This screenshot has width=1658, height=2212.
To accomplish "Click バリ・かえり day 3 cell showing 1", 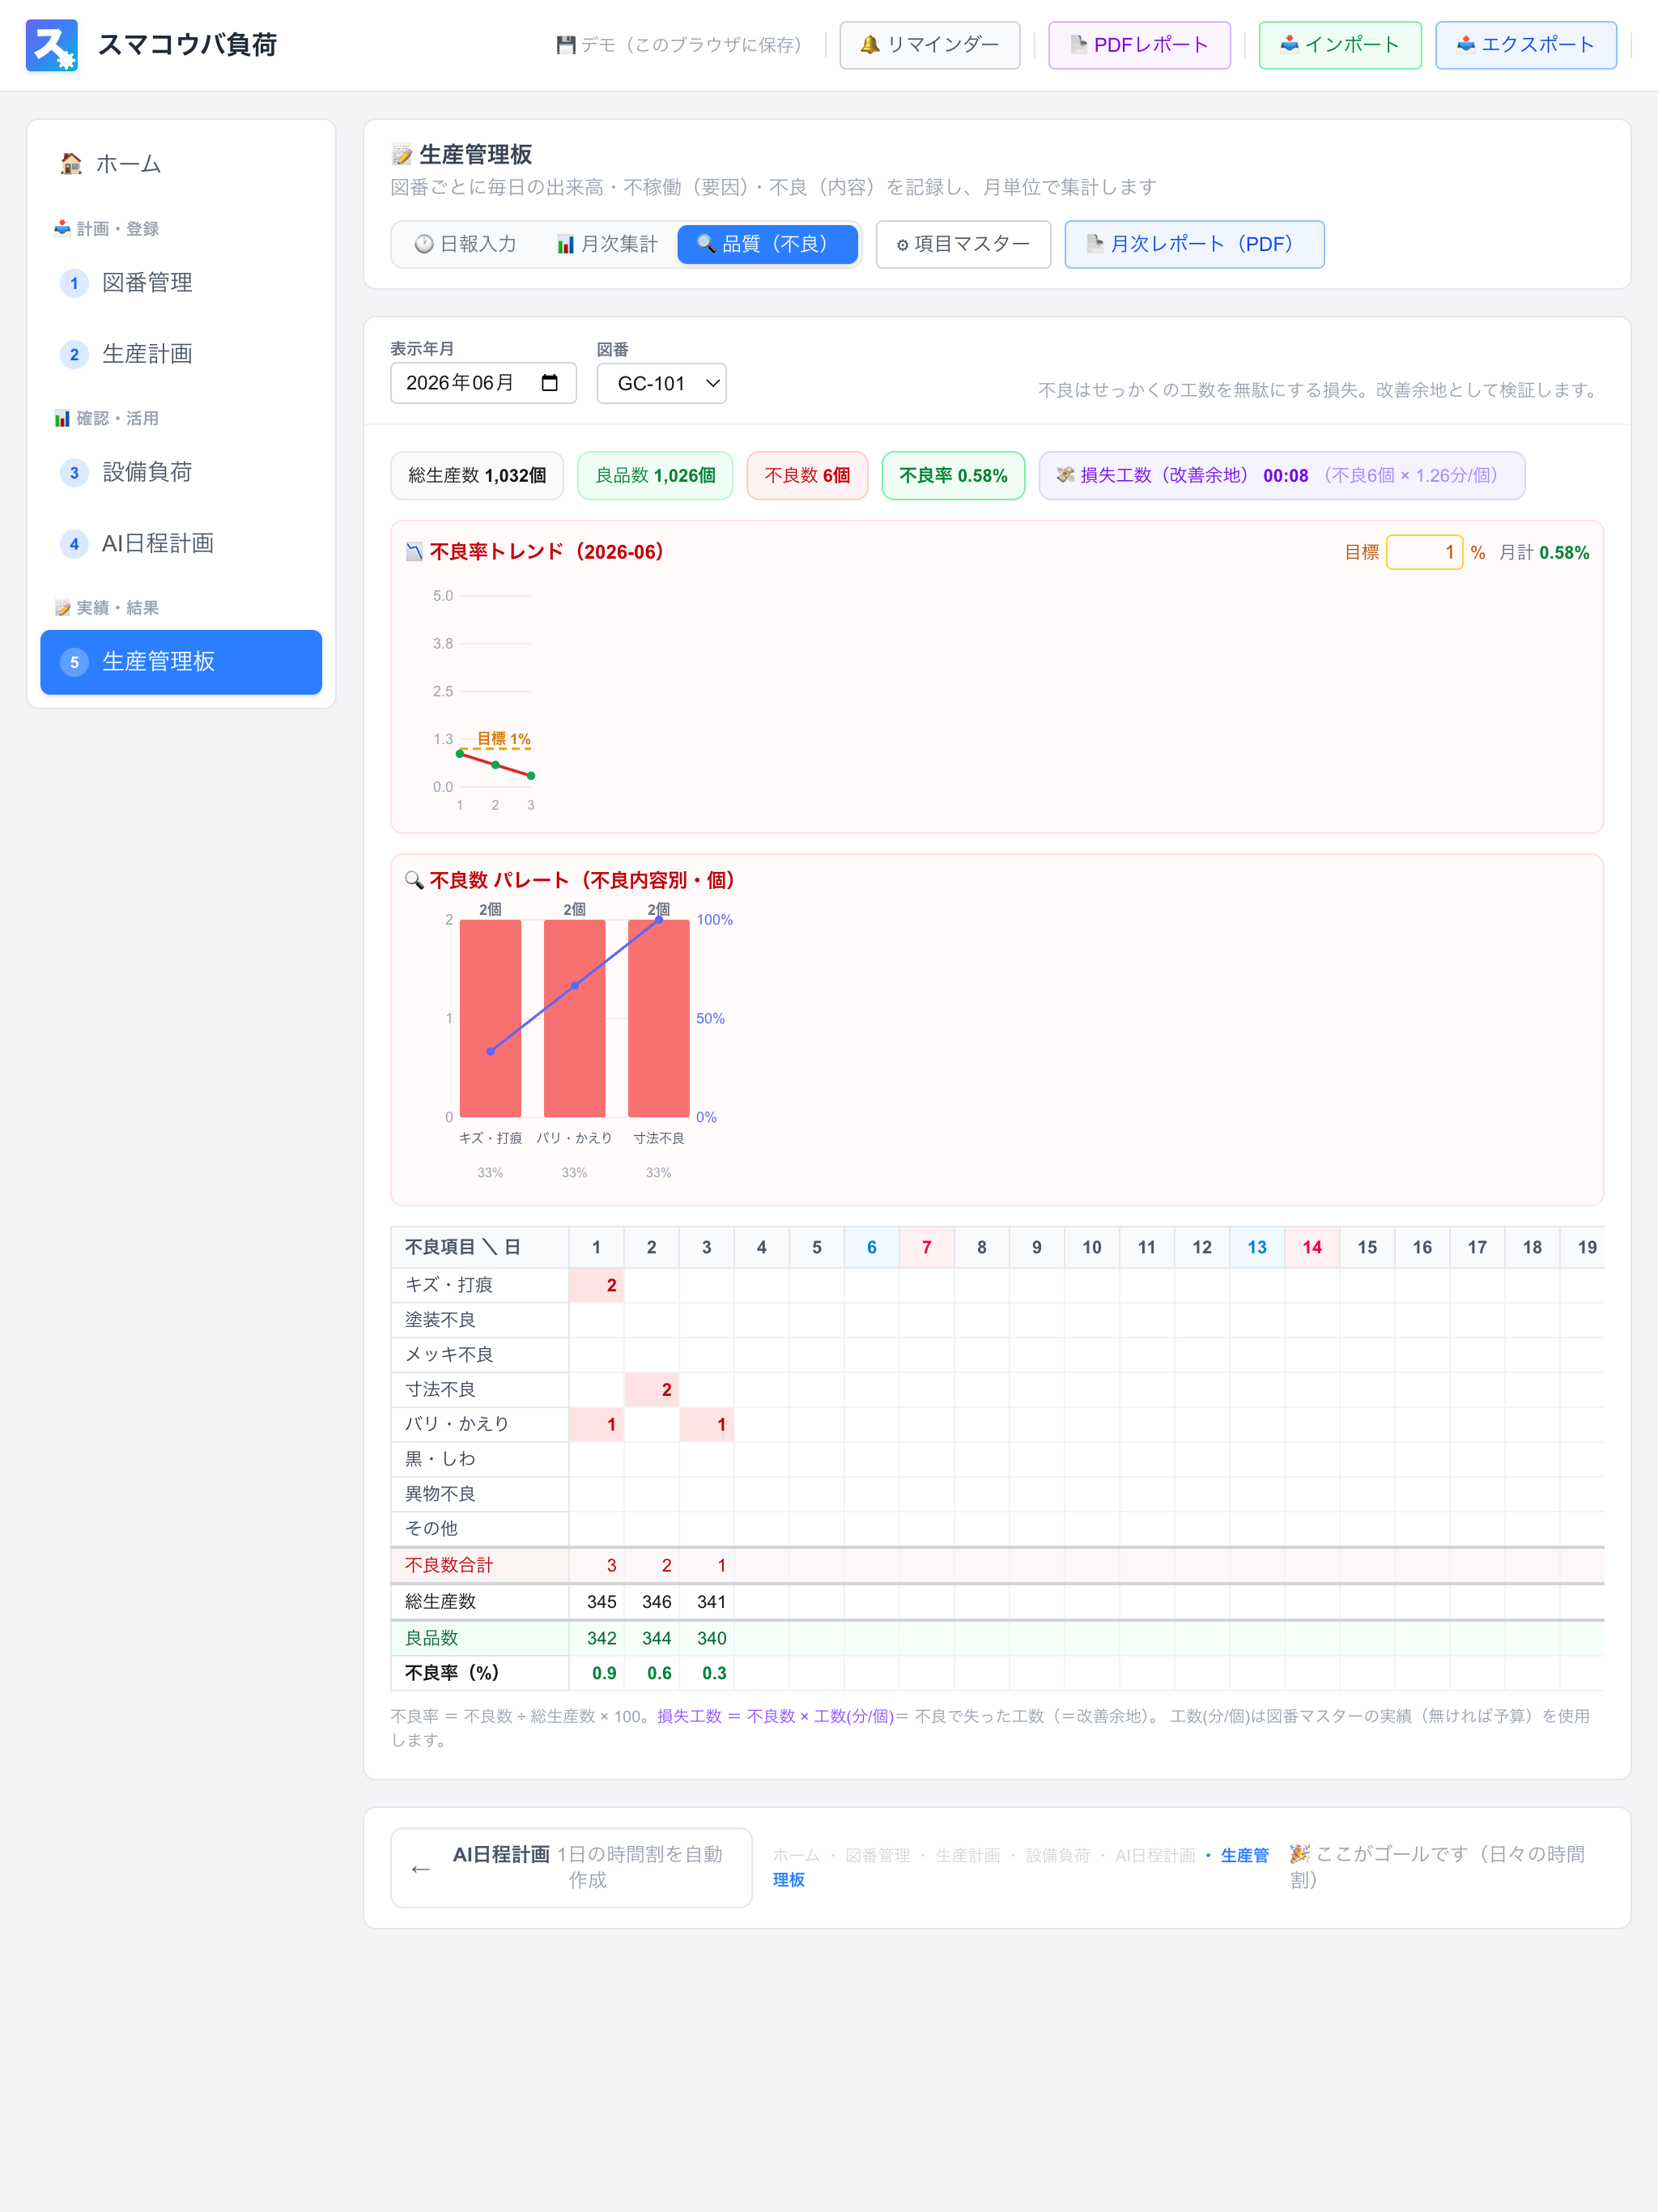I will click(707, 1424).
